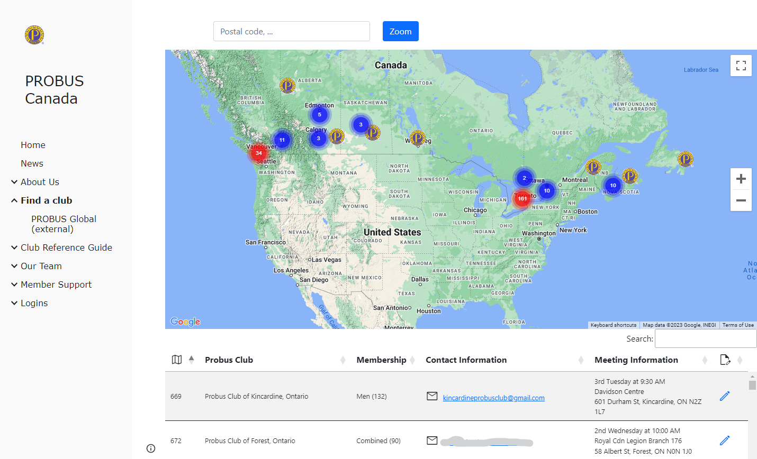Viewport: 757px width, 459px height.
Task: Edit the Forest club row
Action: tap(725, 440)
